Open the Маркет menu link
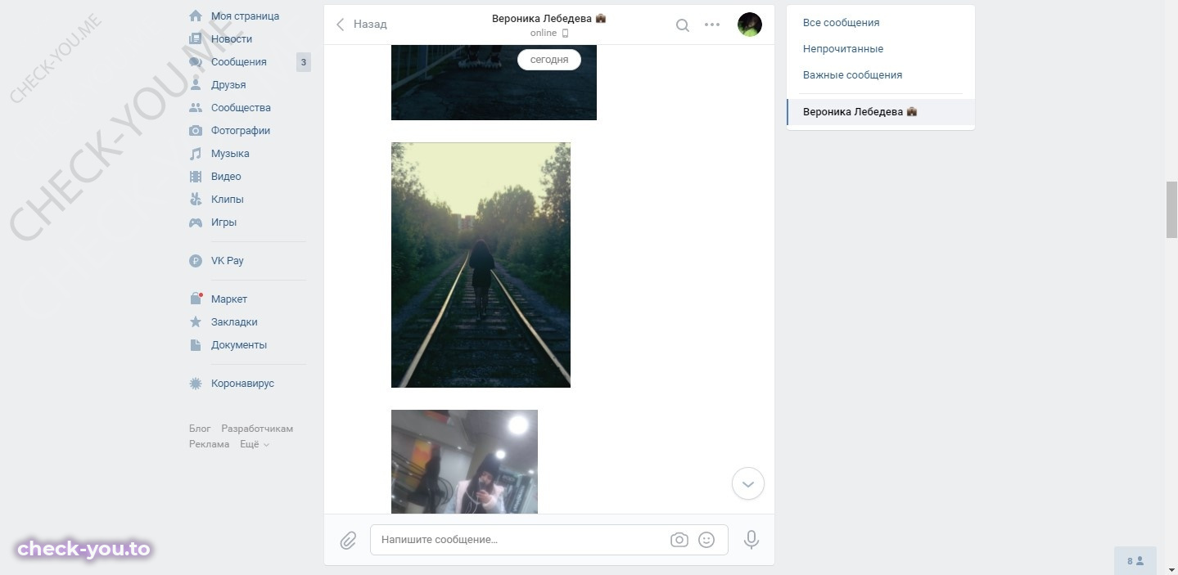 (x=229, y=299)
